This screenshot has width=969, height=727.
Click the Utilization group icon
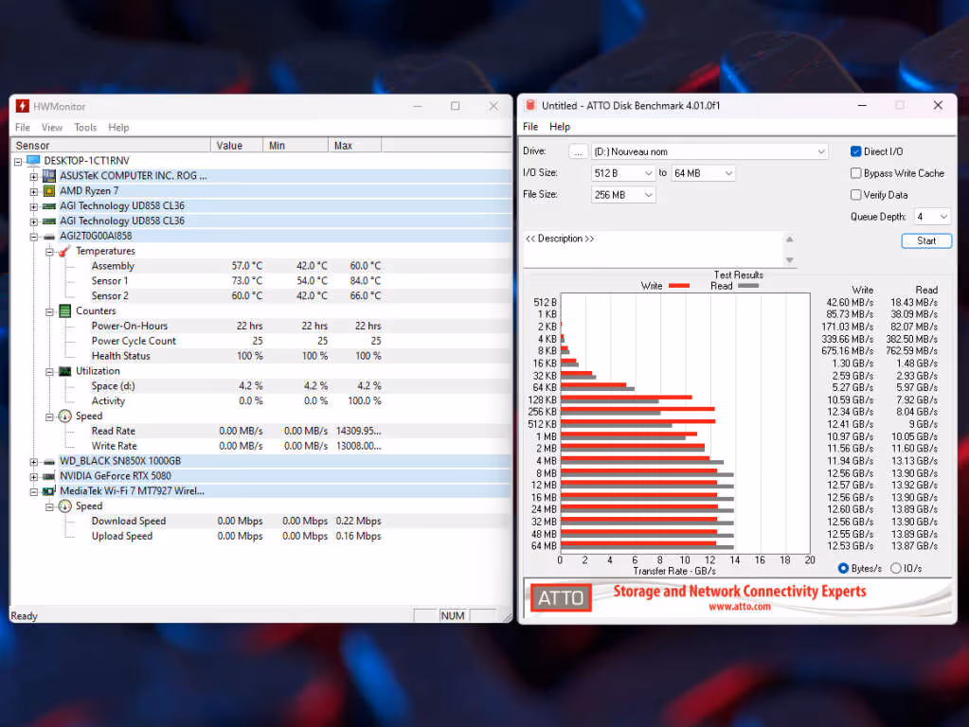pyautogui.click(x=65, y=371)
